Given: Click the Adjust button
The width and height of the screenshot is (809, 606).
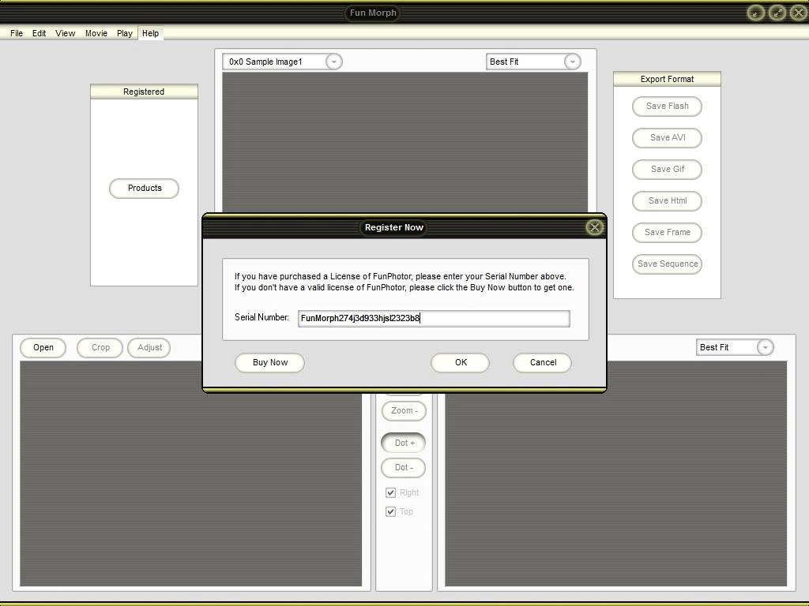Looking at the screenshot, I should tap(149, 347).
